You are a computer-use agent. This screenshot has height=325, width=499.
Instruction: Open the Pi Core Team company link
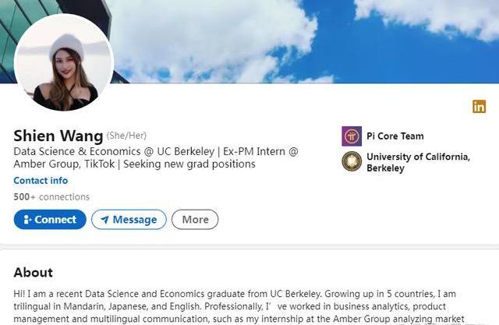click(x=395, y=136)
